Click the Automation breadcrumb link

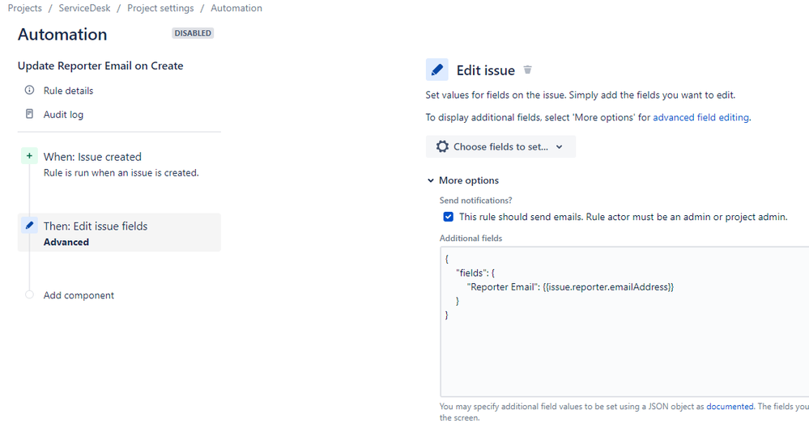(236, 8)
